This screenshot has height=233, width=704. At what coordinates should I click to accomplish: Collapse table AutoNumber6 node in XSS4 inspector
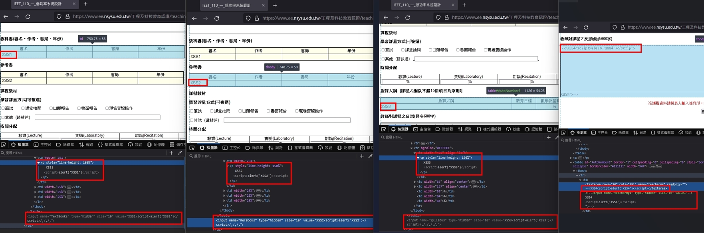coord(571,162)
